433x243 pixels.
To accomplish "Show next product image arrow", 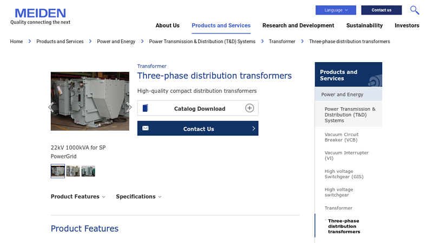I will pos(129,107).
